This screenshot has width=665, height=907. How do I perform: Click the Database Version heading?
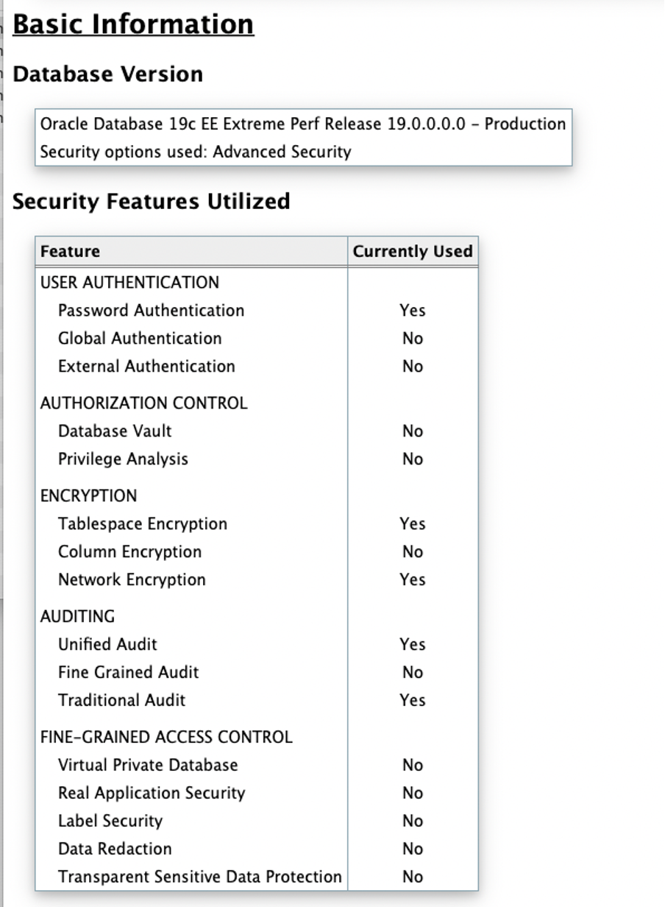click(x=107, y=74)
